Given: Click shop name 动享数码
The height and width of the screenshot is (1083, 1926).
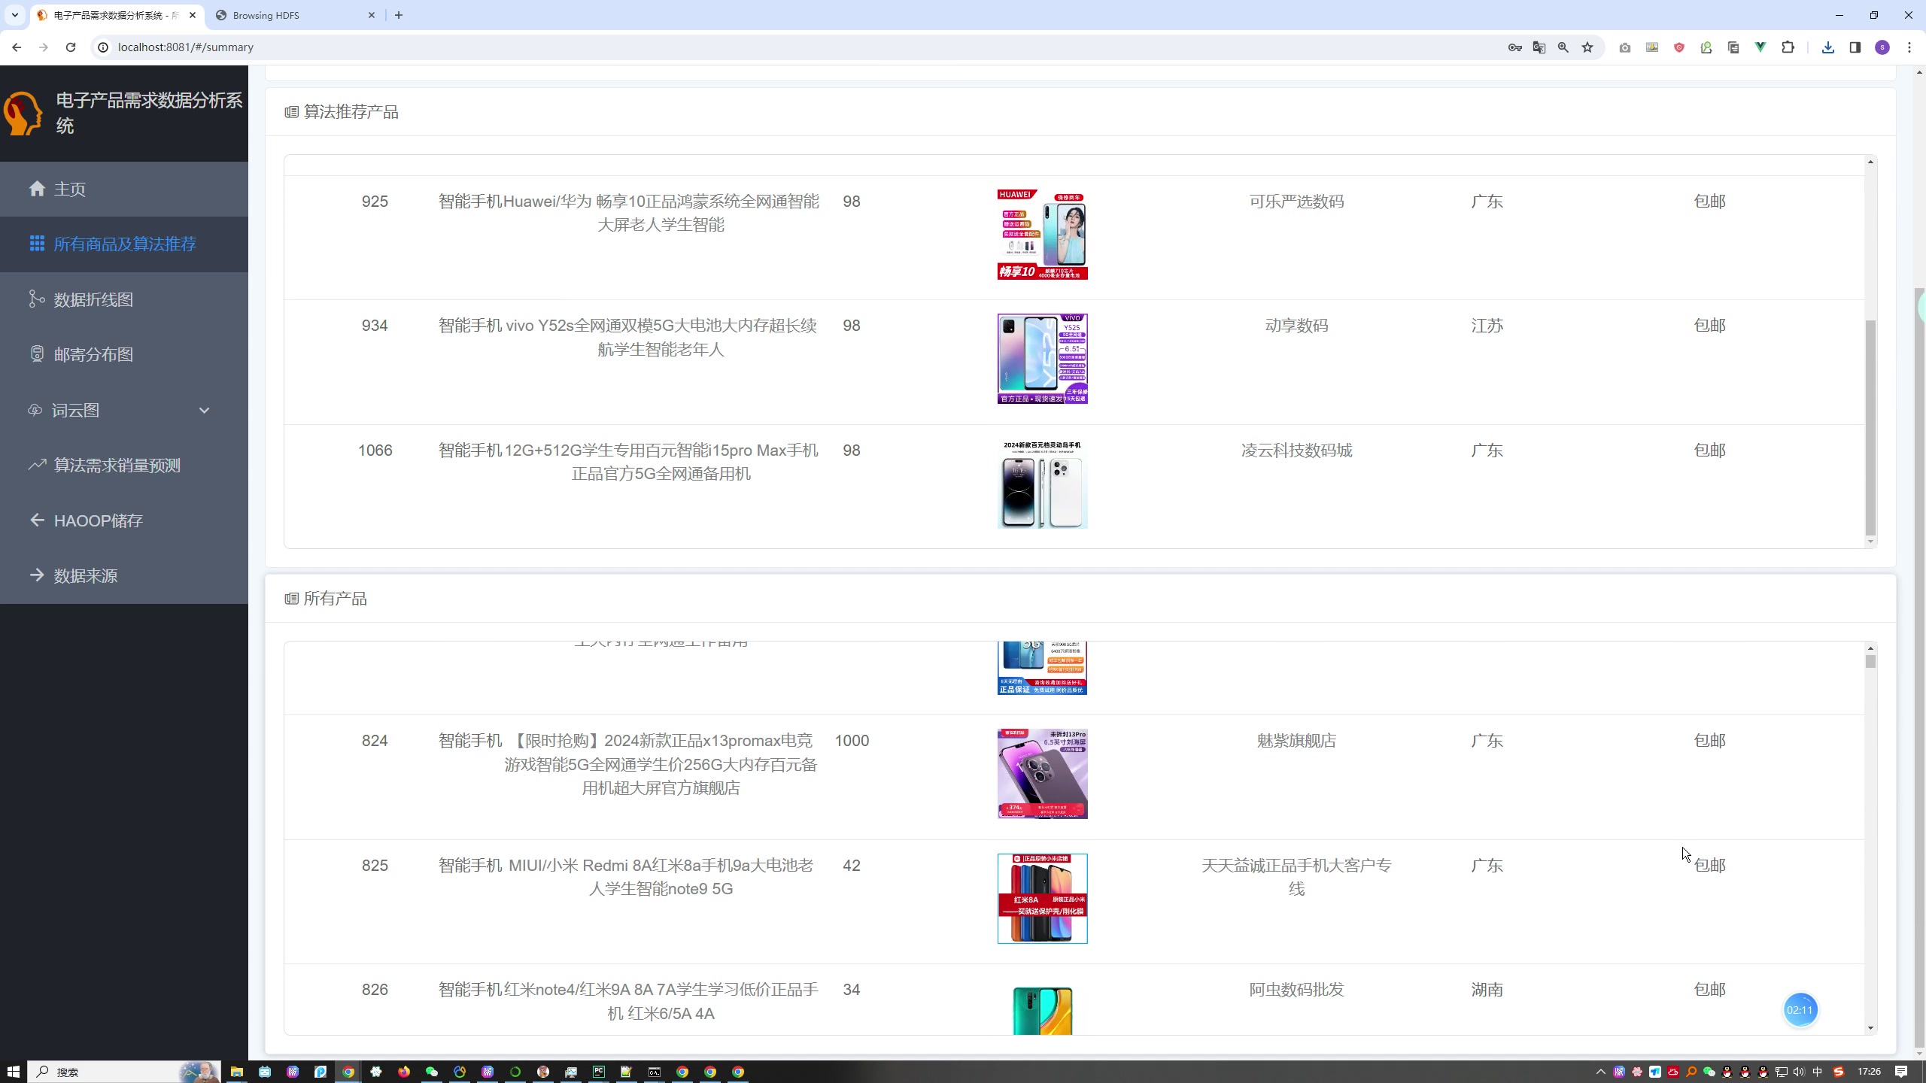Looking at the screenshot, I should (x=1296, y=326).
